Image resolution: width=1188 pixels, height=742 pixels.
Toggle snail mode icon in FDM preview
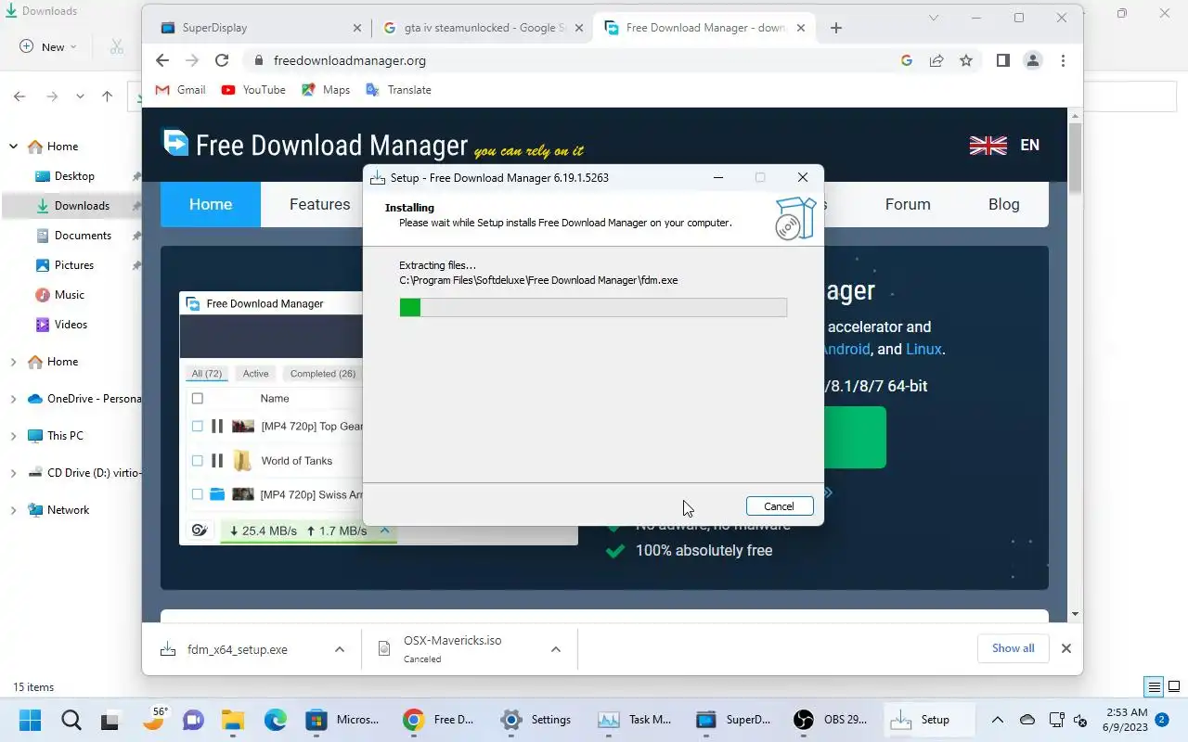coord(199,531)
